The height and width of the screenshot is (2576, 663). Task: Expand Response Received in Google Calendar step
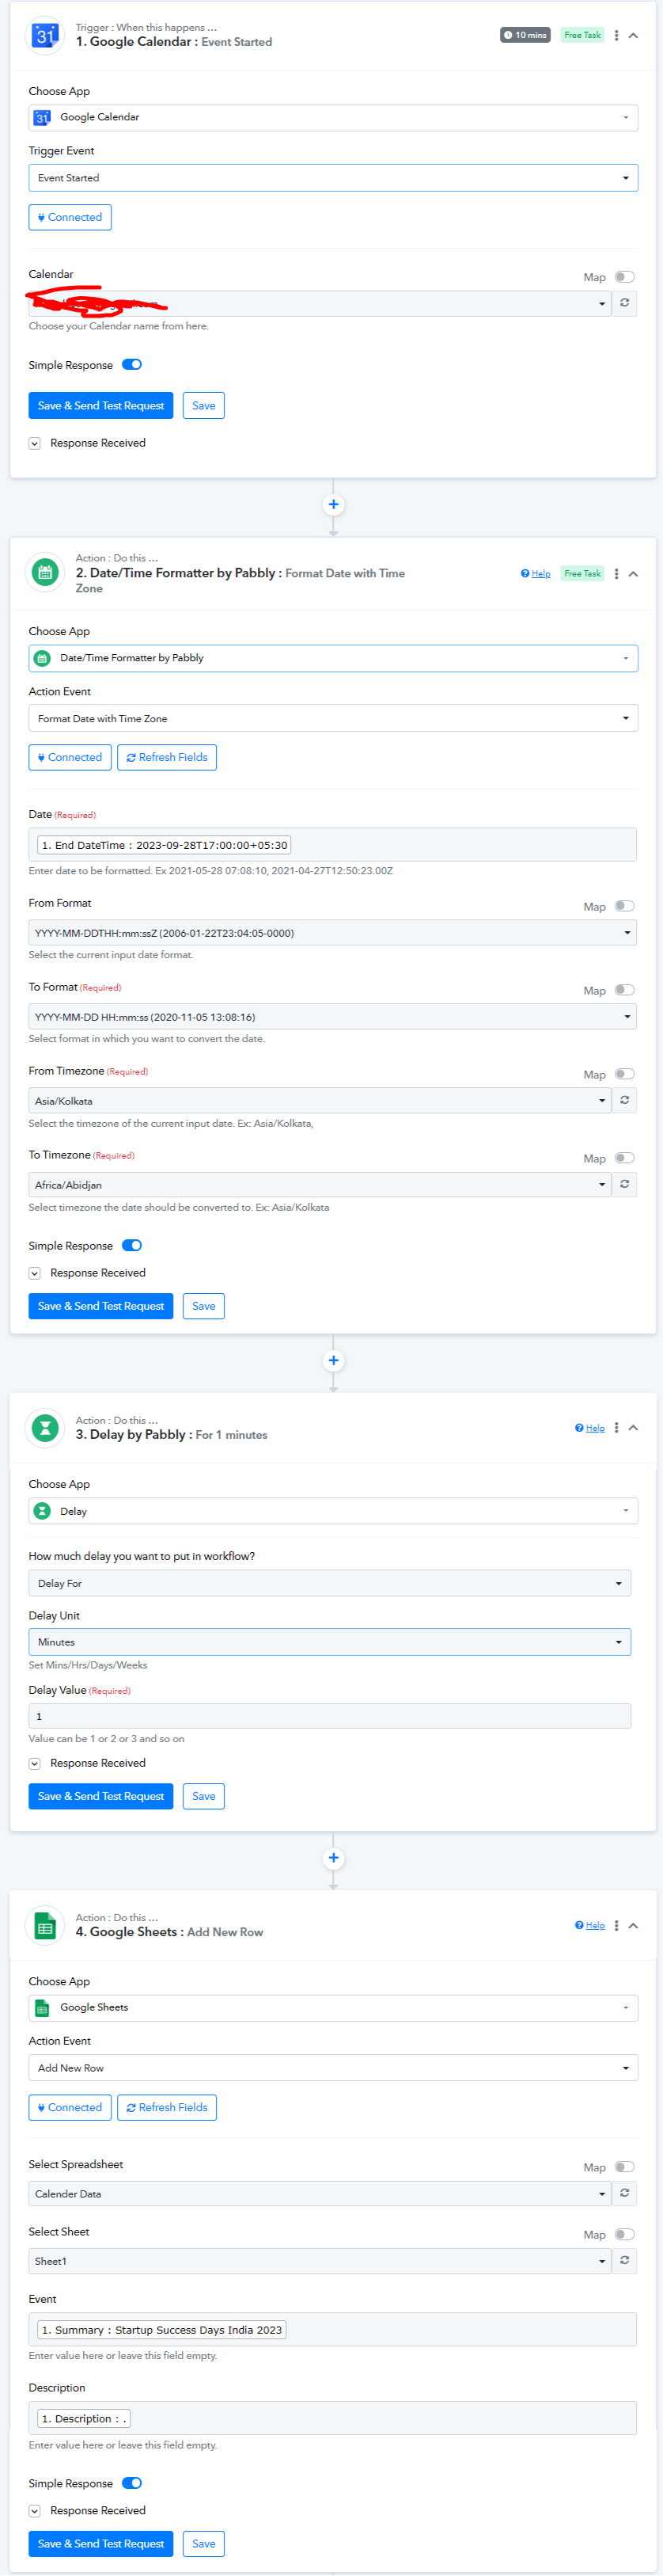point(35,443)
